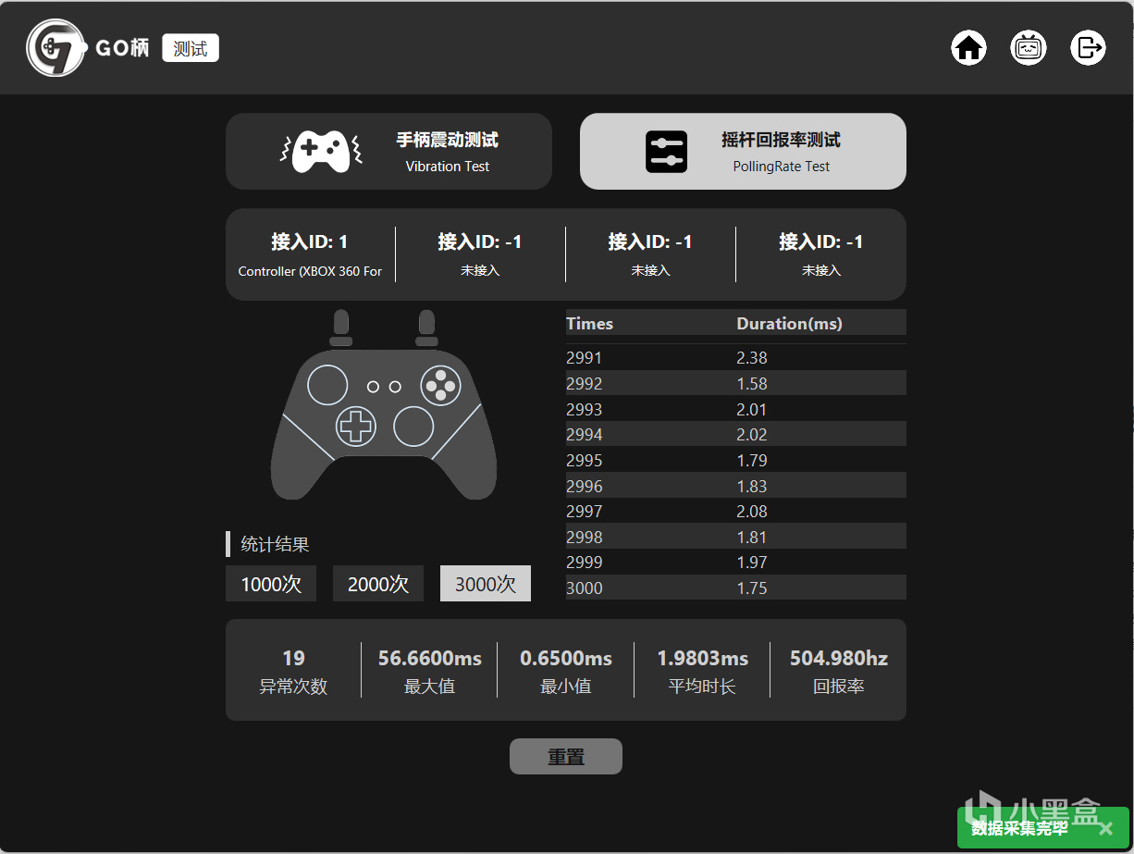Click row 2992 in the table
The height and width of the screenshot is (854, 1134).
(x=736, y=383)
